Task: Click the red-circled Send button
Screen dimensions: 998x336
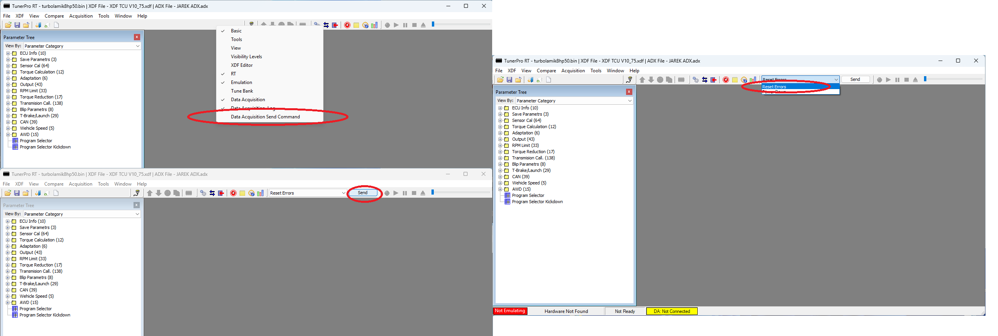Action: coord(363,193)
